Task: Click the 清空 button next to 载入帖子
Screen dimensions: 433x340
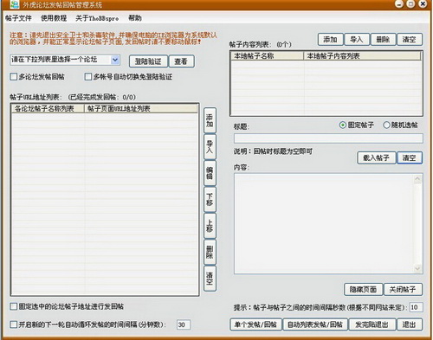Action: pyautogui.click(x=410, y=158)
